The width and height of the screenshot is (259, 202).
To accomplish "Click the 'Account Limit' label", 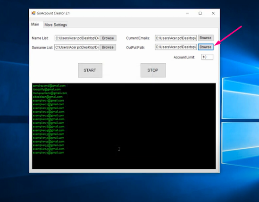I will [x=184, y=58].
